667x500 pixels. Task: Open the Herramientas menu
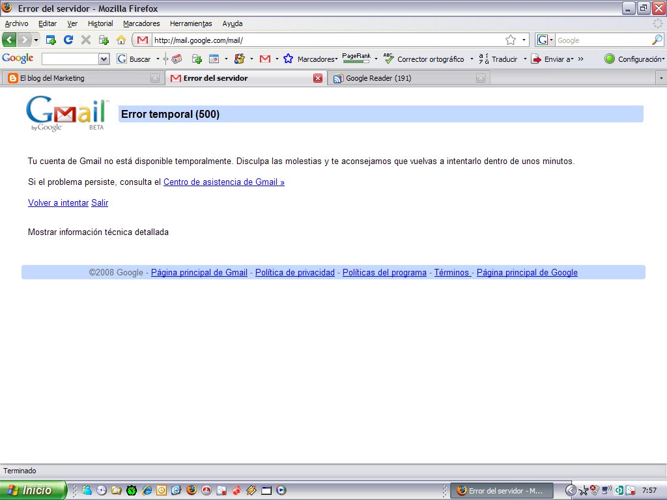point(191,23)
